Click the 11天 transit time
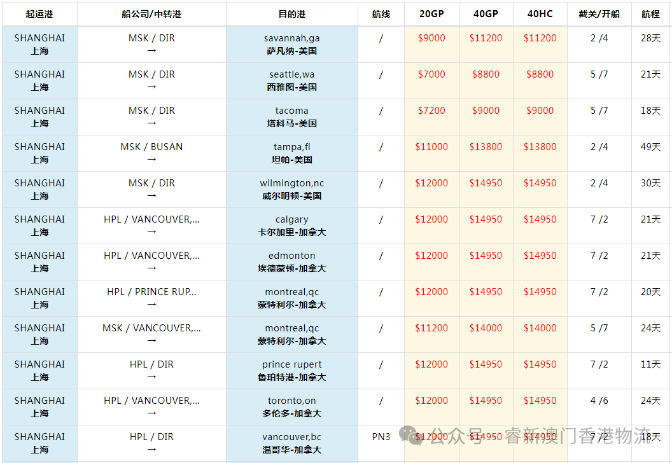 (650, 364)
